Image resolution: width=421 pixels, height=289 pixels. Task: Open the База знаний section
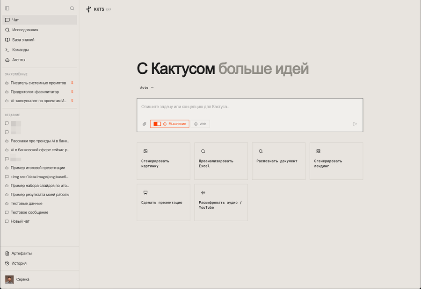(x=40, y=40)
